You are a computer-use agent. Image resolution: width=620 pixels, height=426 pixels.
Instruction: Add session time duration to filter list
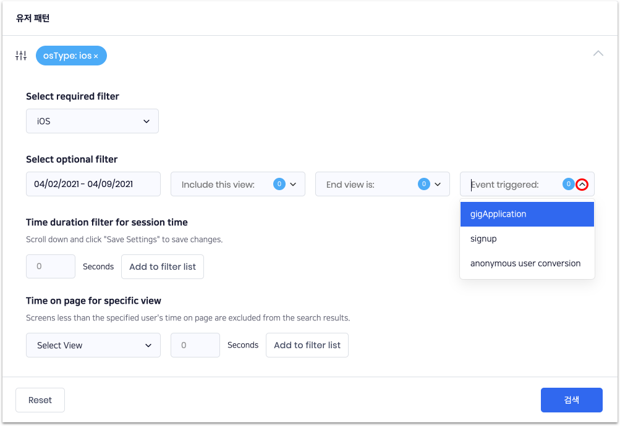click(x=163, y=267)
